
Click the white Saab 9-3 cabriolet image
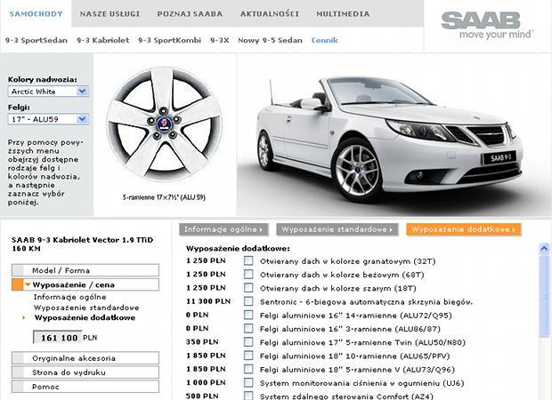click(x=389, y=139)
